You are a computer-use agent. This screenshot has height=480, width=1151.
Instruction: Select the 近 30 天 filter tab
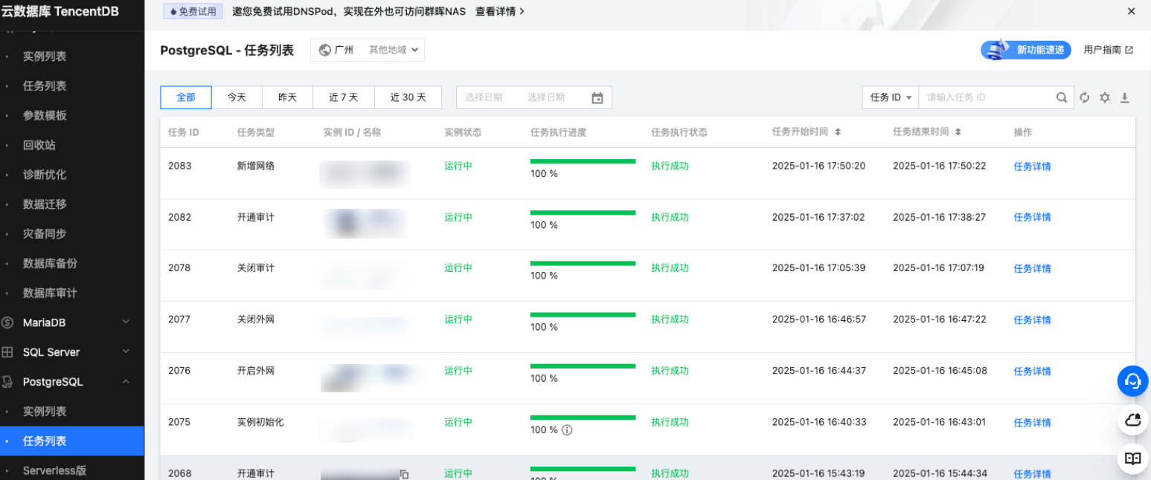point(408,97)
